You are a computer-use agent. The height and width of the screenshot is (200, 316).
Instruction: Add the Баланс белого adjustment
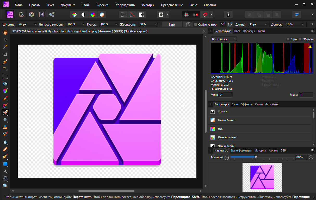[261, 120]
